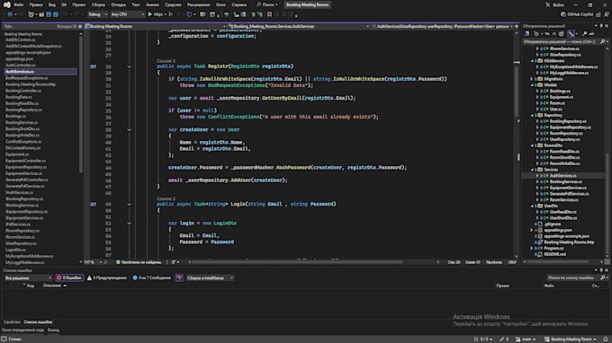Click the Войти sign-in button
This screenshot has width=612, height=343.
(x=559, y=4)
